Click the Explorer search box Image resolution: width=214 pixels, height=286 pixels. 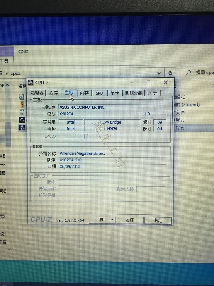pos(198,73)
